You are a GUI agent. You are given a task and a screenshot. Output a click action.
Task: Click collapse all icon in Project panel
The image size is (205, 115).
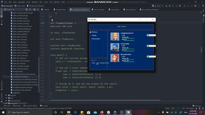[30, 10]
